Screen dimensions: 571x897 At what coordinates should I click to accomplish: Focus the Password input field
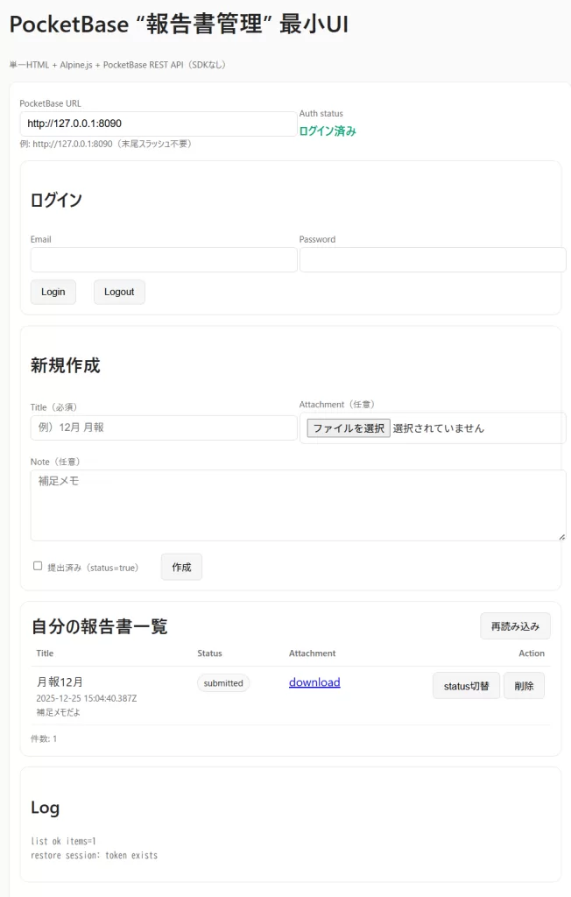(x=433, y=259)
